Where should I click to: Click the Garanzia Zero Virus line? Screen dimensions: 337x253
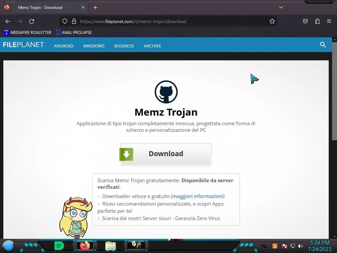[x=161, y=218]
